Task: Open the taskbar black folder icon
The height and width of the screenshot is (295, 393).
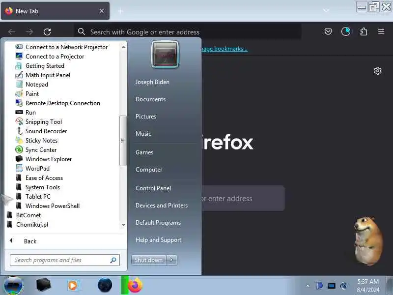Action: click(x=43, y=285)
